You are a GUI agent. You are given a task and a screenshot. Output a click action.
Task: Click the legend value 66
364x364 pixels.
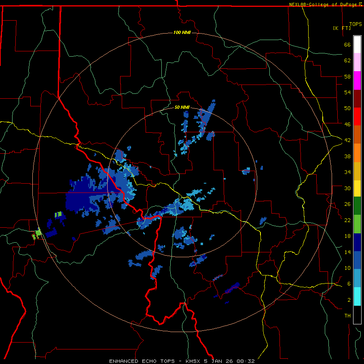tap(347, 44)
